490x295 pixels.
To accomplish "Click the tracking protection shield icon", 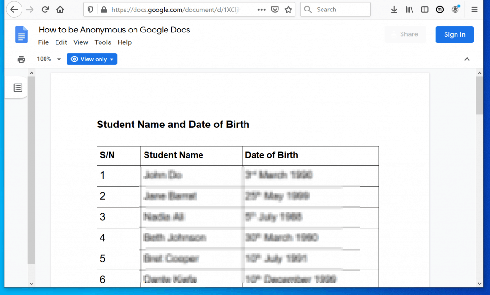I will pyautogui.click(x=90, y=10).
